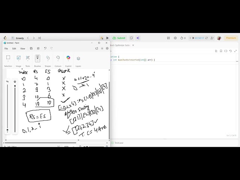The height and width of the screenshot is (180, 240).
Task: Toggle the Layers panel in Paint
Action: 78,58
